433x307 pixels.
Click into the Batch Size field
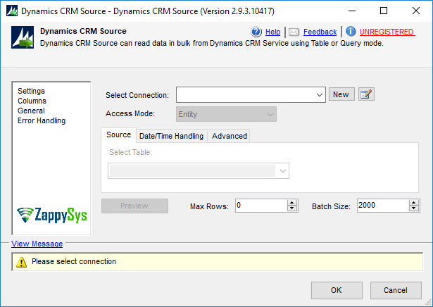tap(383, 206)
